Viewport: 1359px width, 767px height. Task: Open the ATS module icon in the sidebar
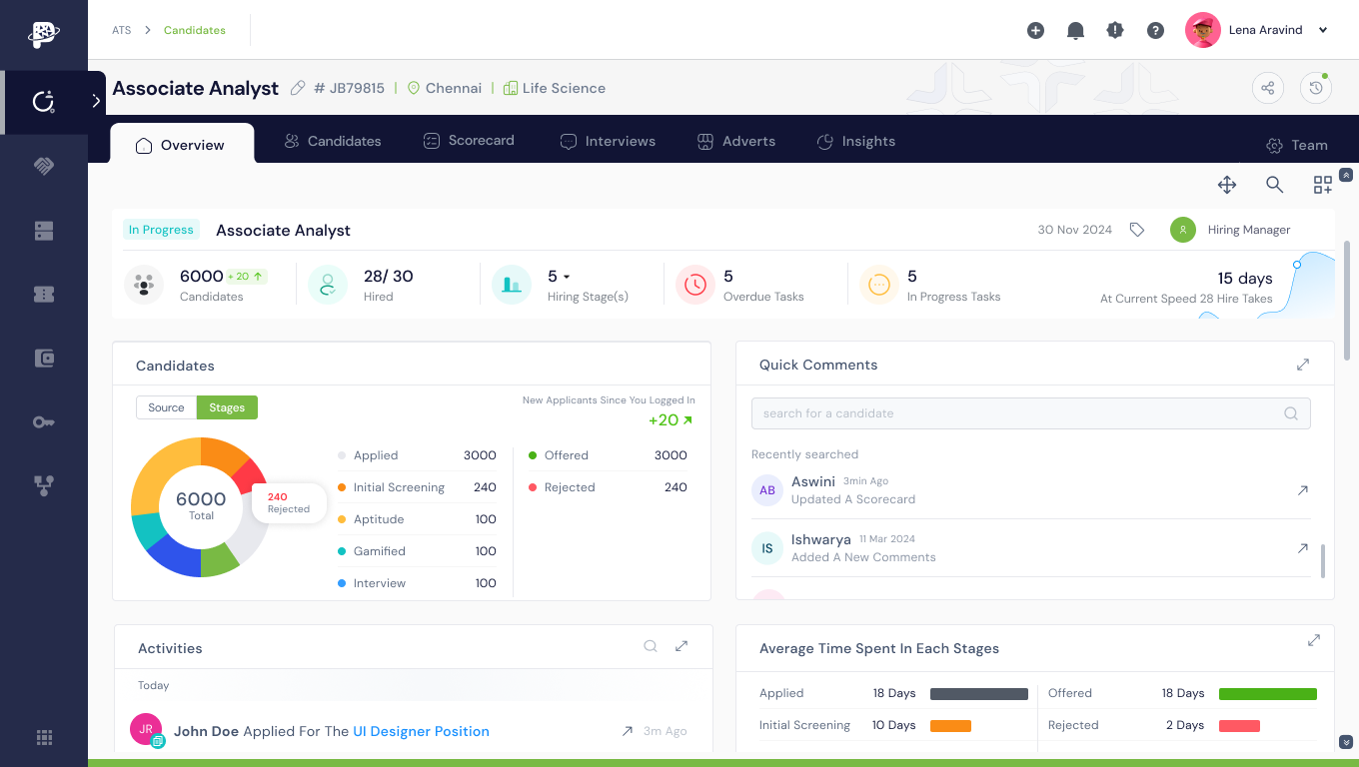(x=44, y=102)
